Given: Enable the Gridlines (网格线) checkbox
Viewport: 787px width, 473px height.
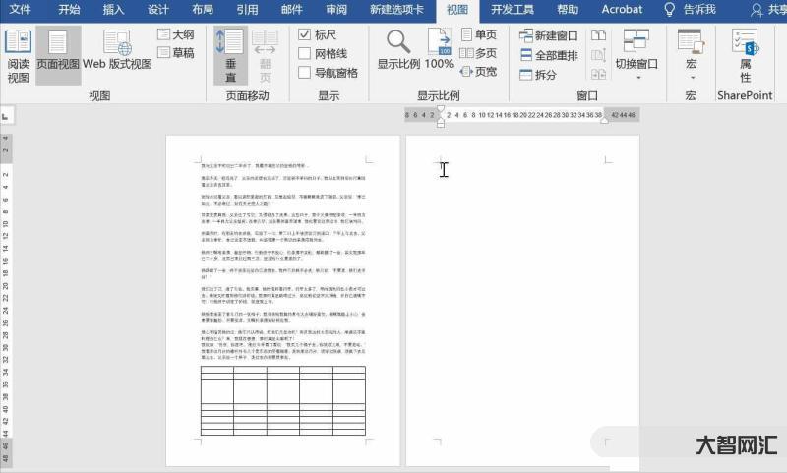Looking at the screenshot, I should point(306,54).
